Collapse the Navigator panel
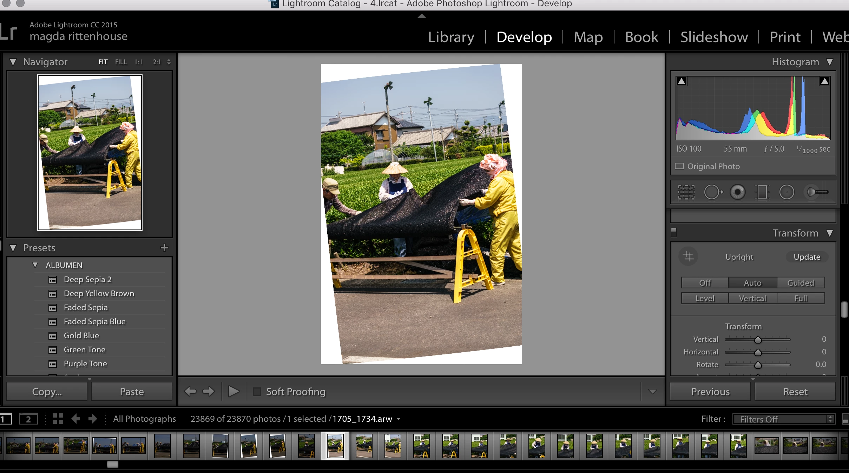Viewport: 849px width, 473px height. (13, 62)
